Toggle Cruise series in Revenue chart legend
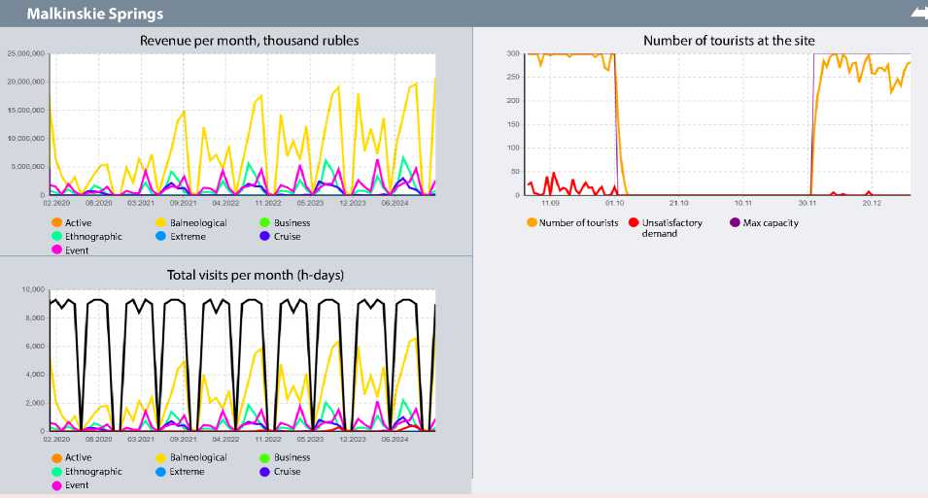The height and width of the screenshot is (498, 928). [280, 236]
